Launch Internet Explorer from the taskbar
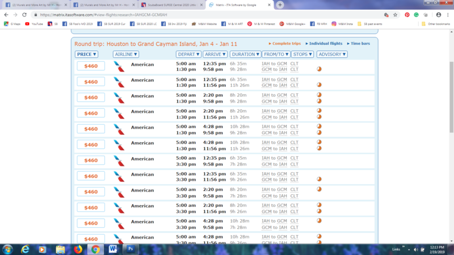The width and height of the screenshot is (454, 255). pos(25,249)
